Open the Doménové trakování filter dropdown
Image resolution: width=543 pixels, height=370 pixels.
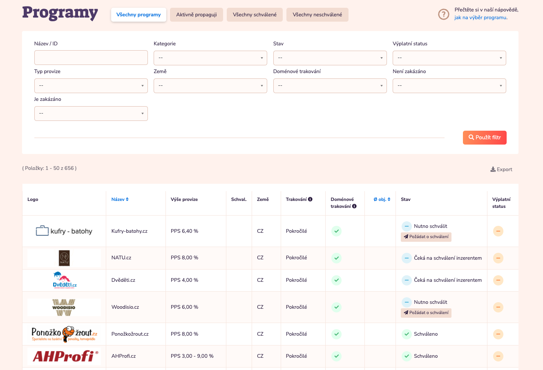330,86
